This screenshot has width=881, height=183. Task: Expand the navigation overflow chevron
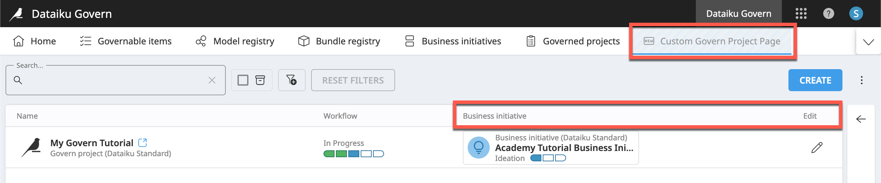(x=868, y=42)
